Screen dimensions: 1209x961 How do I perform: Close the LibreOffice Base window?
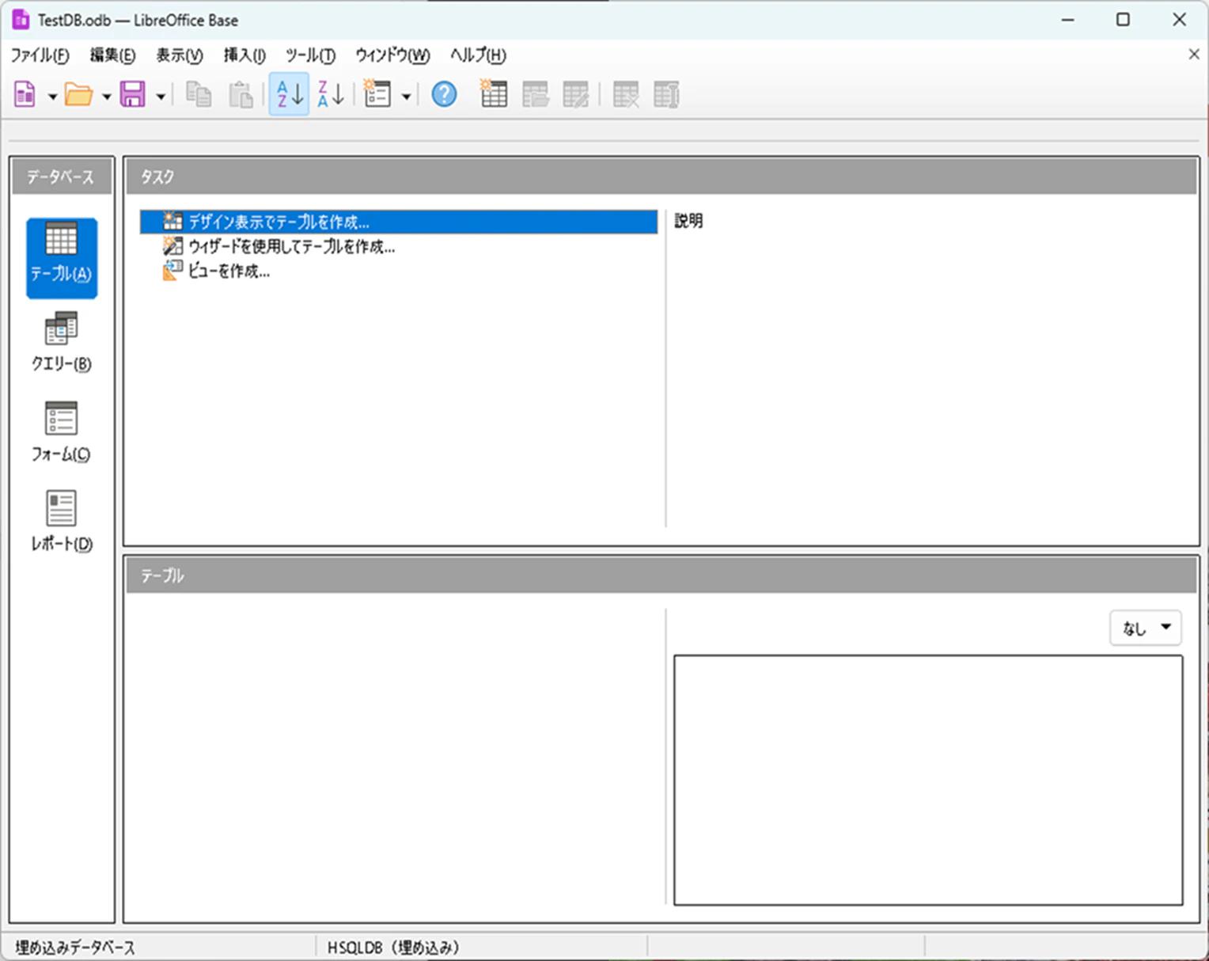(1179, 20)
